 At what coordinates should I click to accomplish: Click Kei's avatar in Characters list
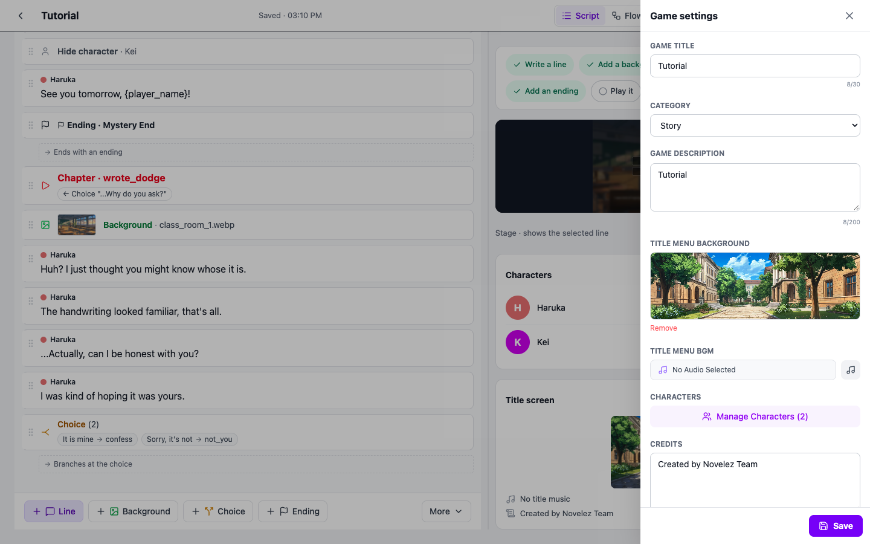518,342
